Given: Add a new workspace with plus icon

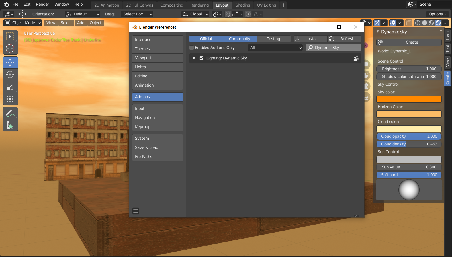Looking at the screenshot, I should [x=283, y=5].
